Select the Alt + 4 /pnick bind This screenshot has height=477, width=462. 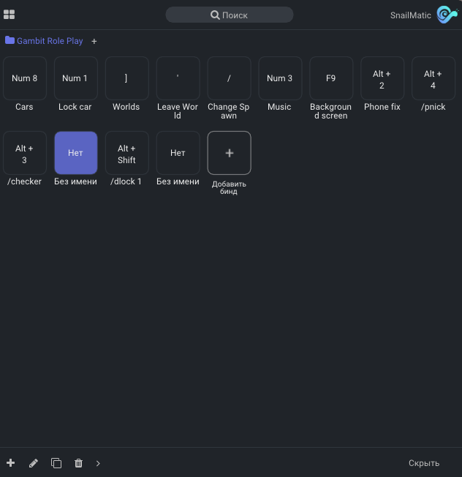(x=433, y=78)
